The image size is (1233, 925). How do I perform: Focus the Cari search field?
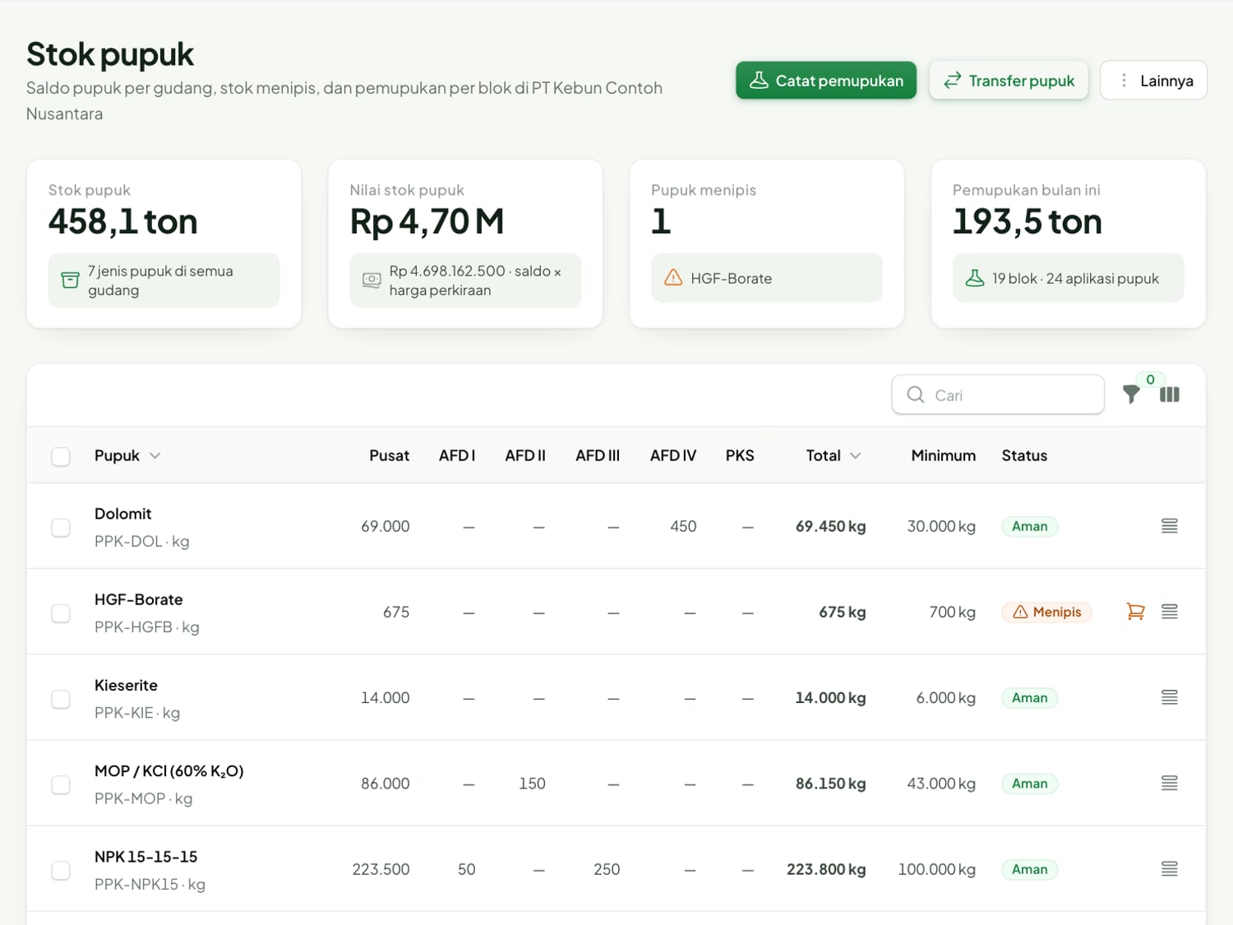click(x=998, y=395)
